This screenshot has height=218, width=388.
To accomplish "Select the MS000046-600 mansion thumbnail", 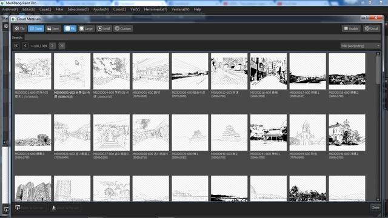I will click(x=347, y=133).
